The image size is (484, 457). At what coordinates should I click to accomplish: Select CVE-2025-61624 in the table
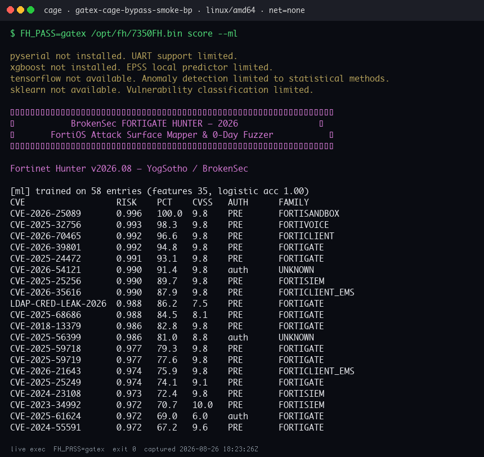[46, 416]
